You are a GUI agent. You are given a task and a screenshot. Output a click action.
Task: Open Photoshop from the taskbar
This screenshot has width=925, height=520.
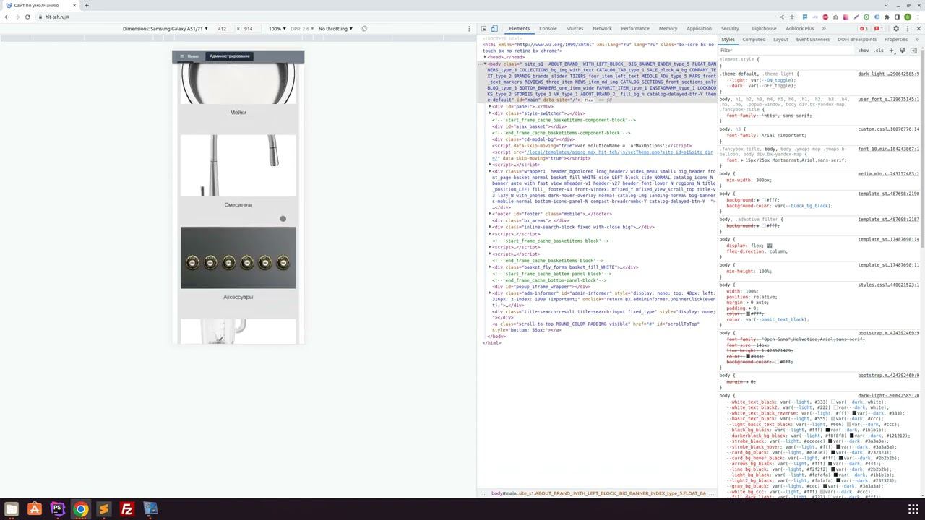click(57, 509)
